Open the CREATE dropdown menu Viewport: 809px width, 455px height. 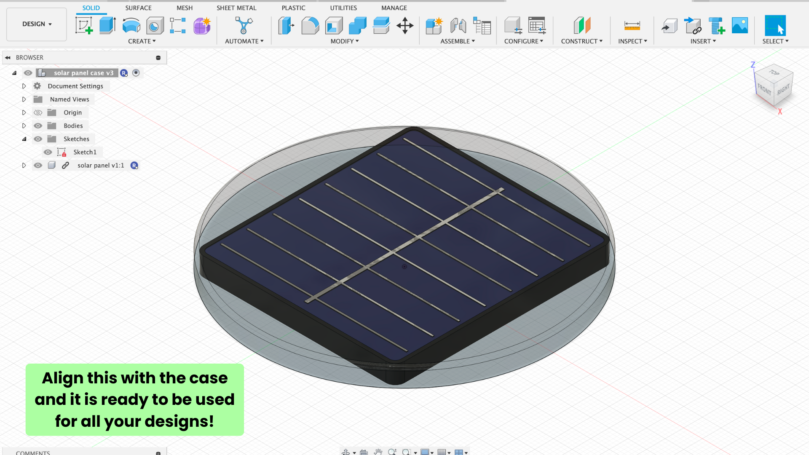pyautogui.click(x=142, y=41)
